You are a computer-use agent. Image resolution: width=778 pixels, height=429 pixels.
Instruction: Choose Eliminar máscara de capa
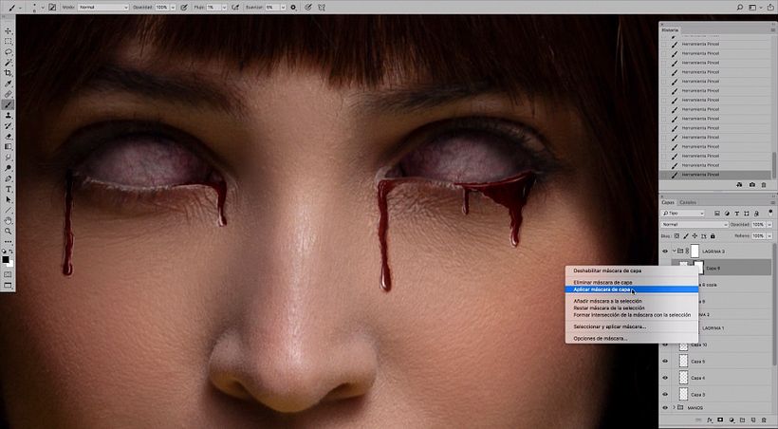coord(602,283)
